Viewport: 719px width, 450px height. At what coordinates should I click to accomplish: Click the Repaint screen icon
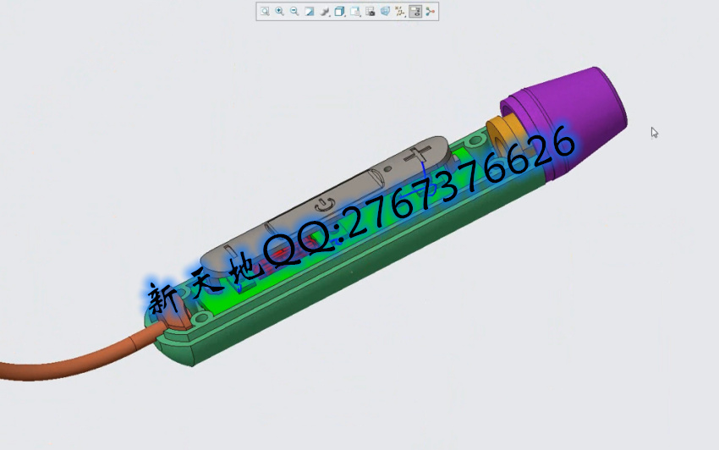310,12
